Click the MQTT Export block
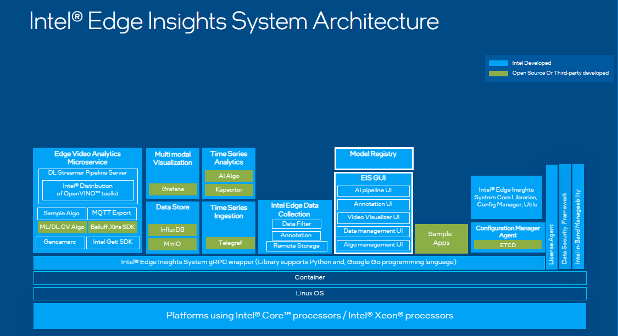The image size is (618, 336). tap(112, 213)
